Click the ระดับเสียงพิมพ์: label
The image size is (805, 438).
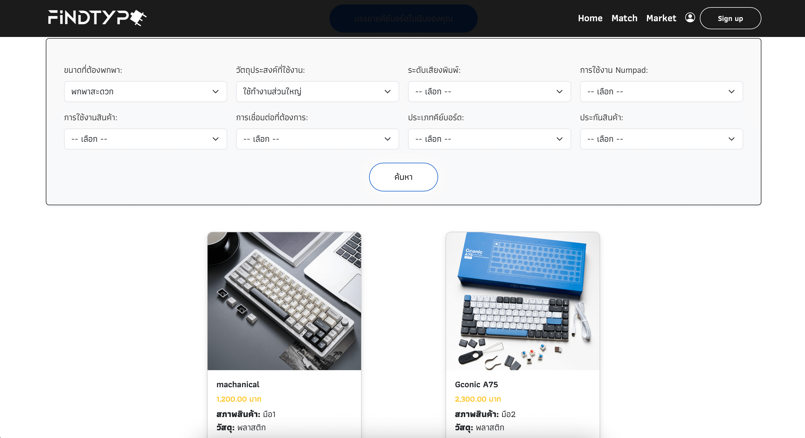(434, 70)
